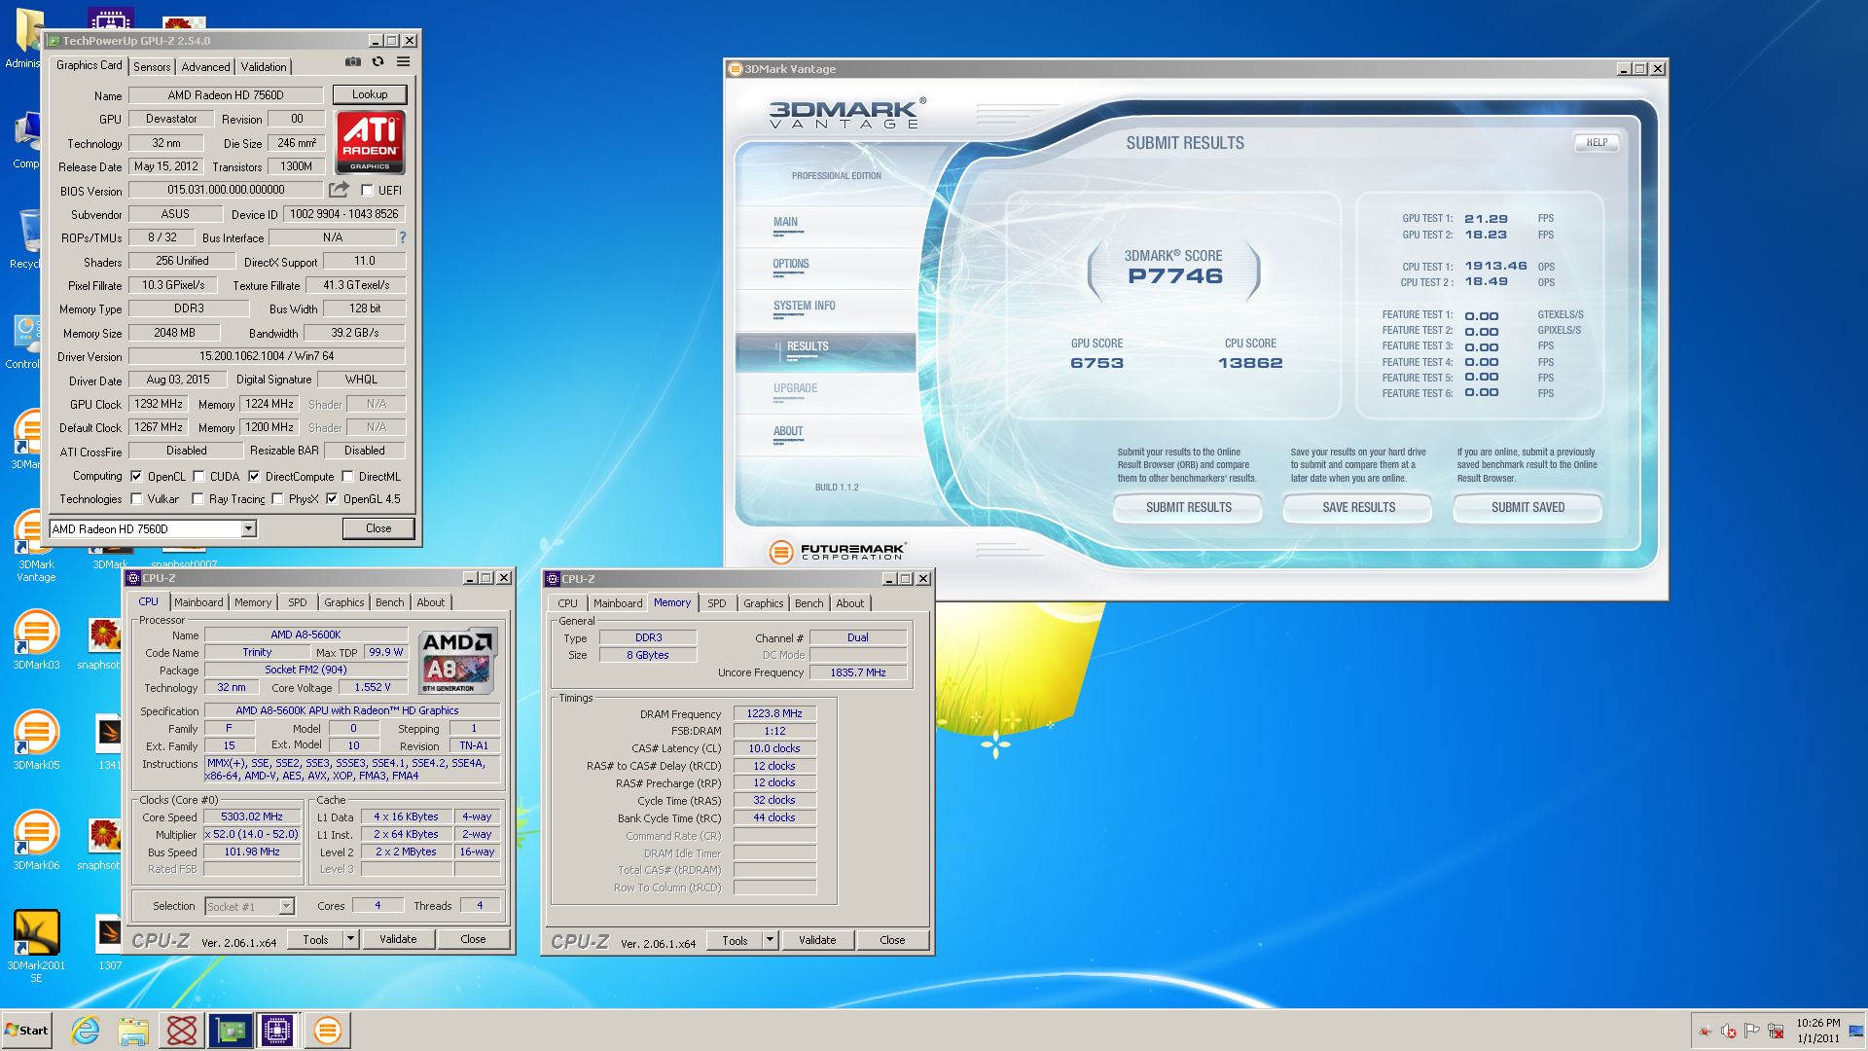Image resolution: width=1868 pixels, height=1051 pixels.
Task: Click the Start button
Action: tap(27, 1031)
